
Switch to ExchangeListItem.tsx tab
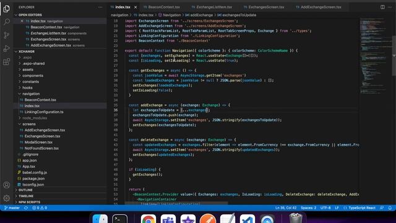214,7
